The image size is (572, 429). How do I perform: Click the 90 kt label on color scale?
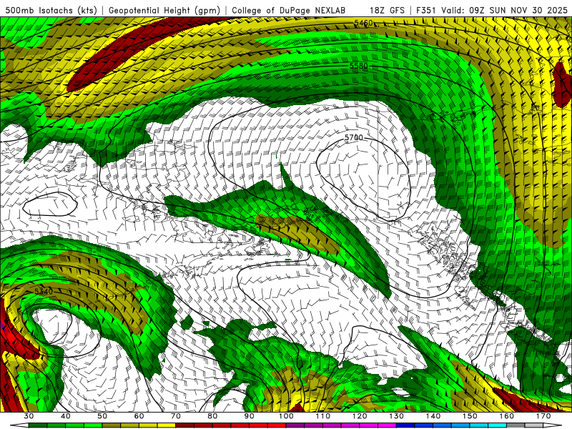coord(249,416)
